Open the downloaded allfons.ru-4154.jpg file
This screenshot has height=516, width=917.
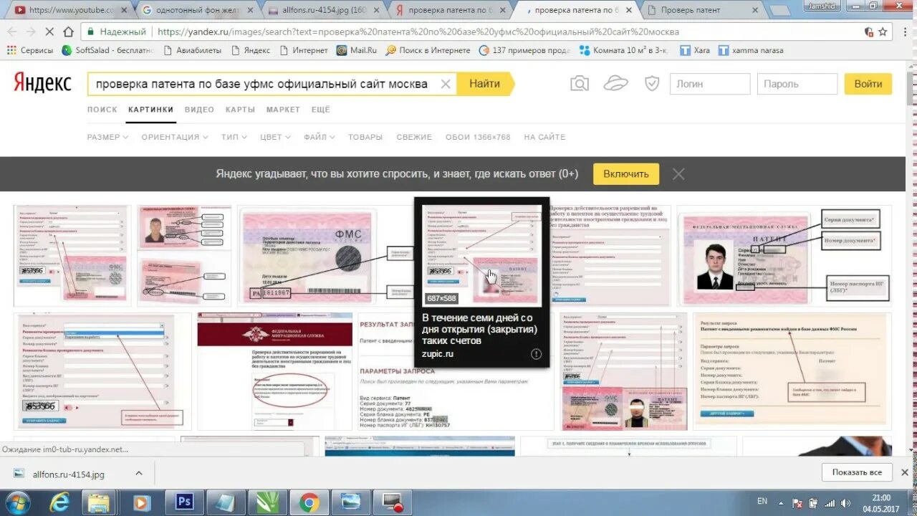coord(68,474)
